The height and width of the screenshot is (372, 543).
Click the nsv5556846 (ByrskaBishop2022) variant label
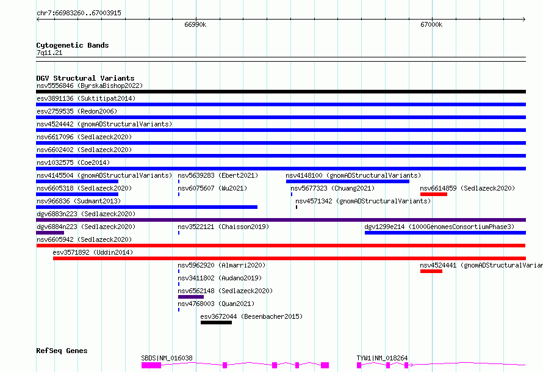[x=90, y=86]
